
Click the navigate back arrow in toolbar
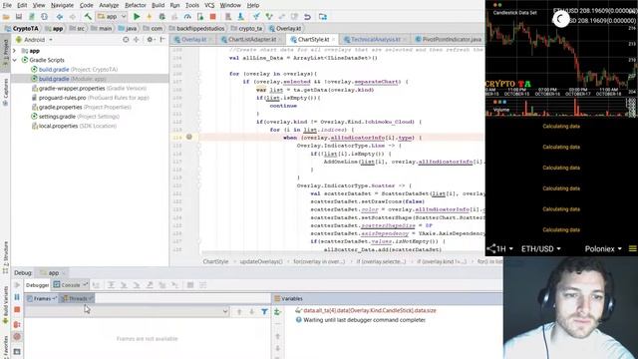(x=60, y=17)
